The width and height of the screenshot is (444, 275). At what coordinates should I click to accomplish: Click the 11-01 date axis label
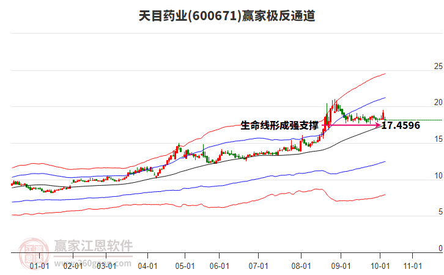pyautogui.click(x=413, y=266)
